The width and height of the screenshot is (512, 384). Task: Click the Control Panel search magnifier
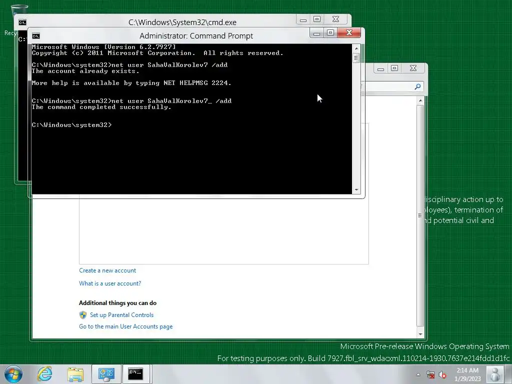417,86
